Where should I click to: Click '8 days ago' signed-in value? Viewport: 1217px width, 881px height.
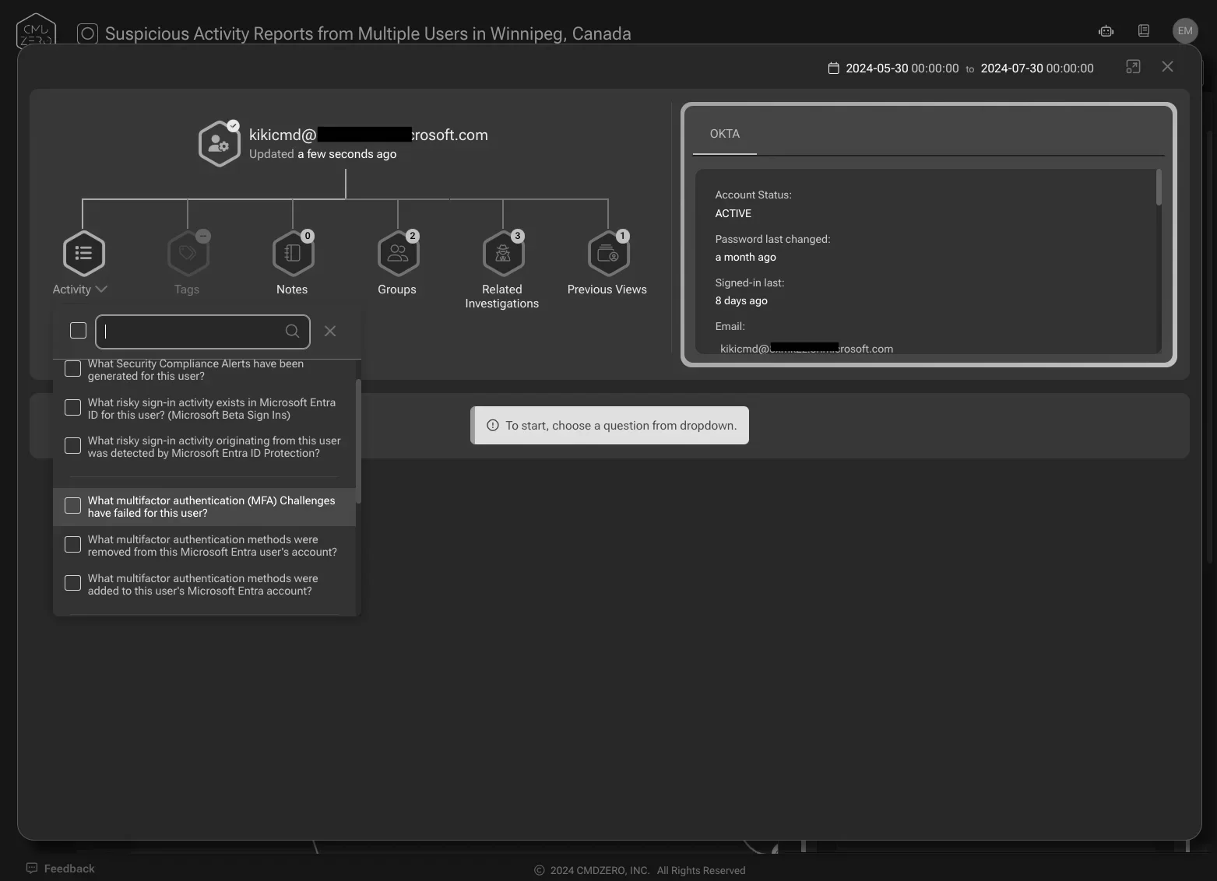[x=741, y=300]
